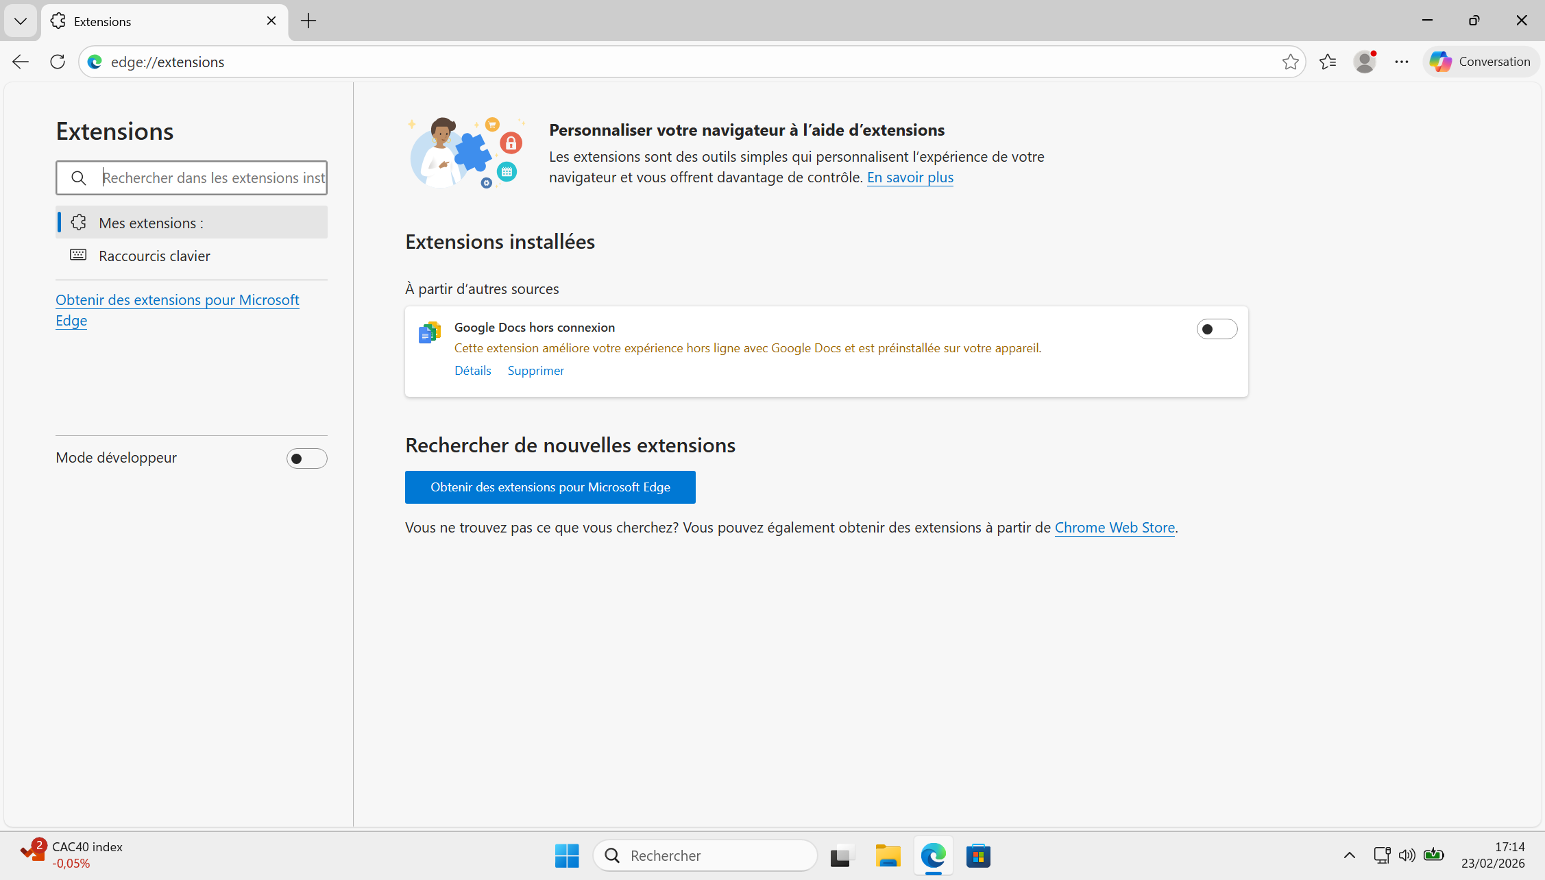Viewport: 1545px width, 880px height.
Task: Open a new tab with plus button
Action: click(308, 21)
